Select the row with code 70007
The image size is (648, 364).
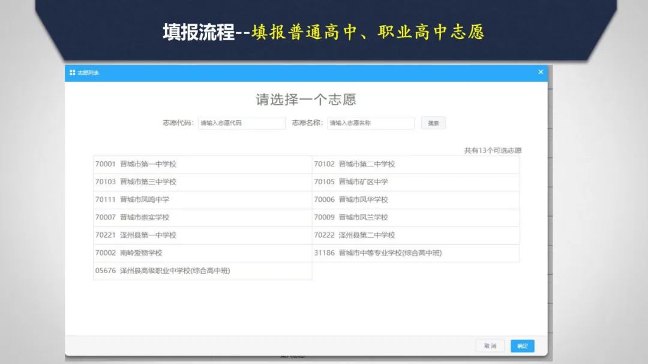click(203, 217)
